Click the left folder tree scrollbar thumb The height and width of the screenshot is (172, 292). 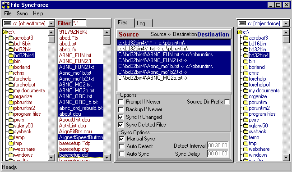click(51, 39)
